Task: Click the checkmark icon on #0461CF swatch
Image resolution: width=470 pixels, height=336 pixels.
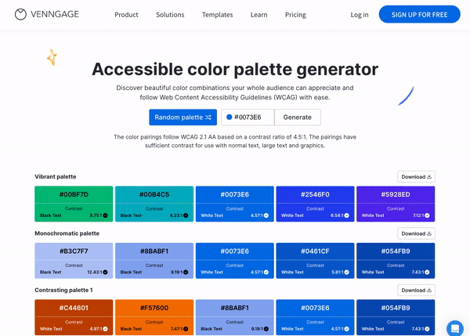Action: click(347, 272)
